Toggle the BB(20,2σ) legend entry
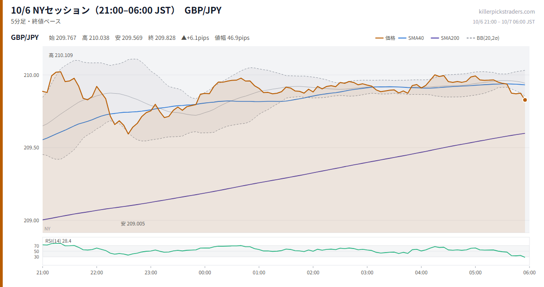Screen dimensions: 544x287 pyautogui.click(x=482, y=38)
